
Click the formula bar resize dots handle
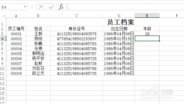[32, 7]
